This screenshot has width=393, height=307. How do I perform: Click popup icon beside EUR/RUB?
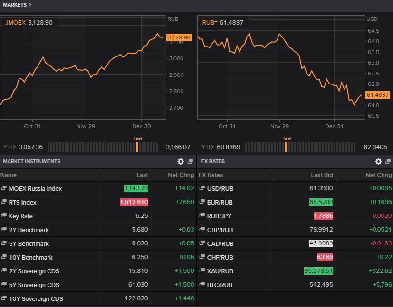click(202, 202)
